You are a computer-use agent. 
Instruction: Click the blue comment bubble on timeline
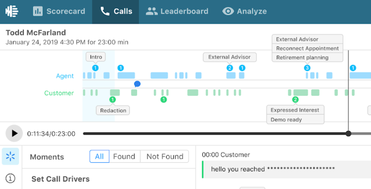pos(137,84)
